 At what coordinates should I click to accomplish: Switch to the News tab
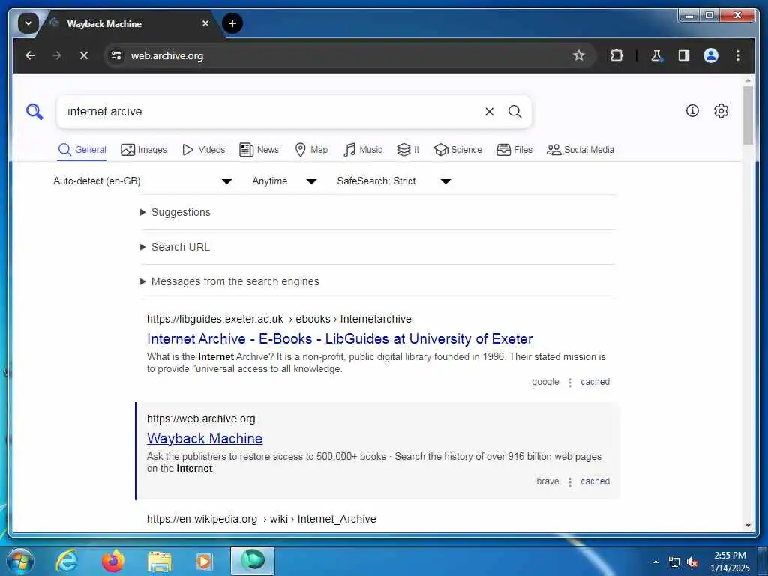[259, 150]
